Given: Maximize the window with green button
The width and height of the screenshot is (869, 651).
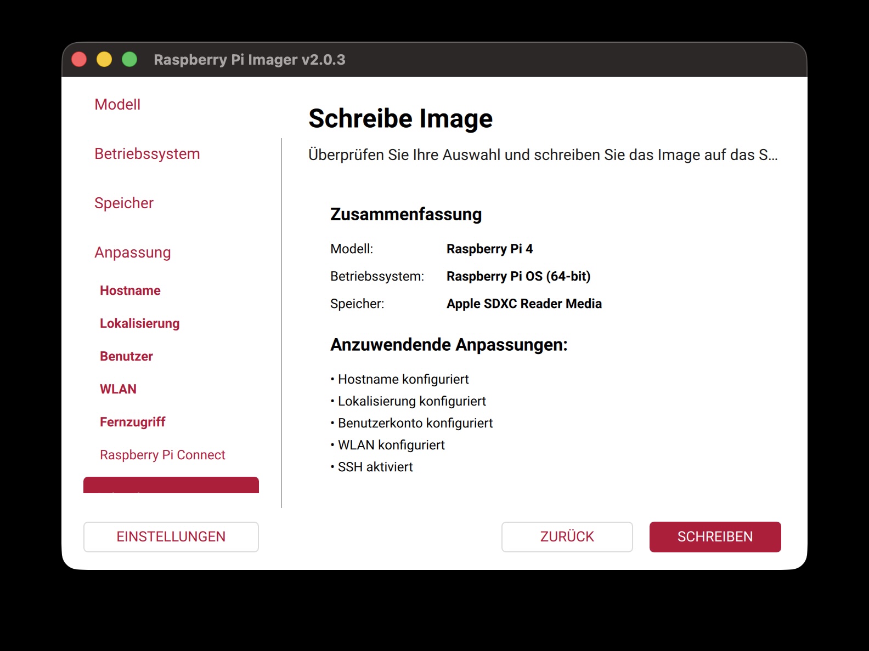Looking at the screenshot, I should coord(129,59).
